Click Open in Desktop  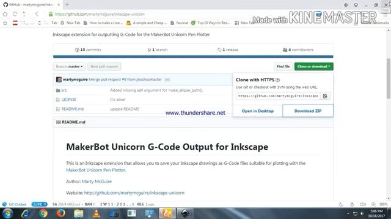point(258,111)
